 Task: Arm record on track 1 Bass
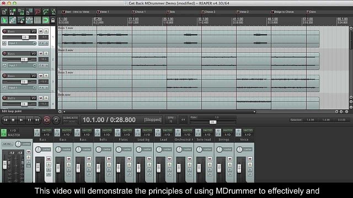point(4,31)
